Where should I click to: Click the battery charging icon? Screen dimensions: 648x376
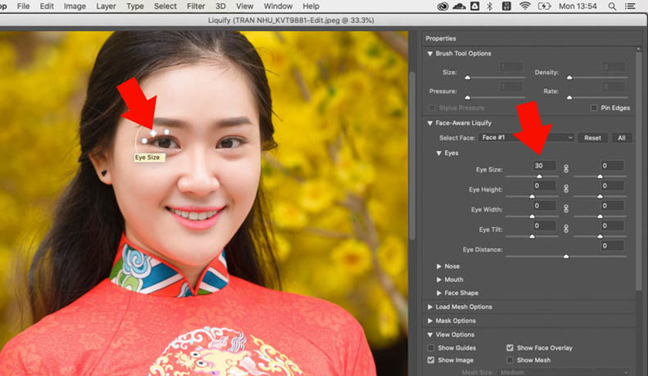[x=544, y=6]
